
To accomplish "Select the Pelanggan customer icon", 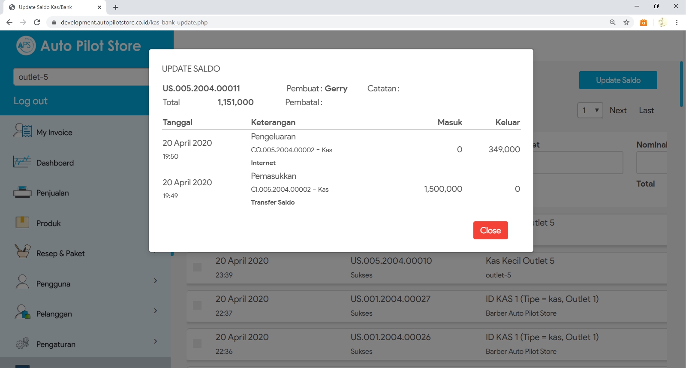I will (x=22, y=312).
